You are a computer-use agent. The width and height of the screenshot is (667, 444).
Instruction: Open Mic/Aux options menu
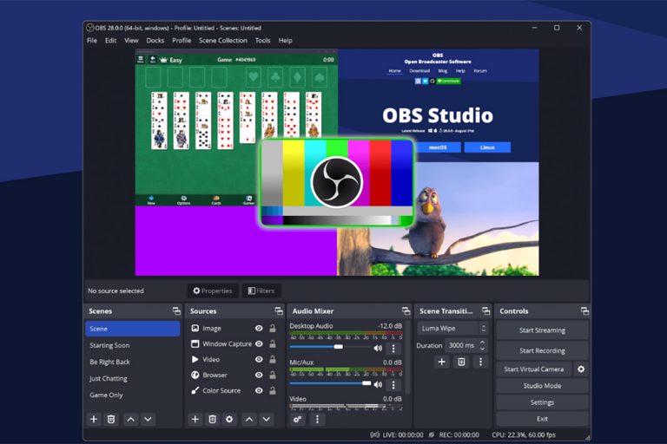coord(393,385)
